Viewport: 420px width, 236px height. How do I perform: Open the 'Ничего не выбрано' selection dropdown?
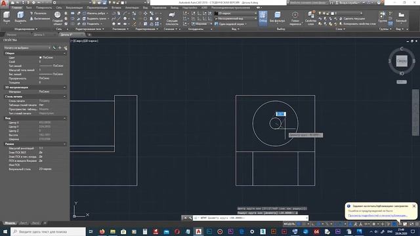point(27,48)
